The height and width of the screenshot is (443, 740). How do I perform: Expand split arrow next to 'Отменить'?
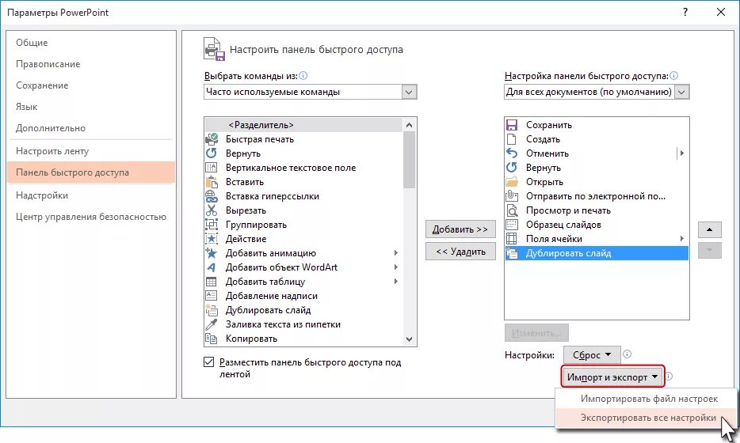(x=681, y=153)
